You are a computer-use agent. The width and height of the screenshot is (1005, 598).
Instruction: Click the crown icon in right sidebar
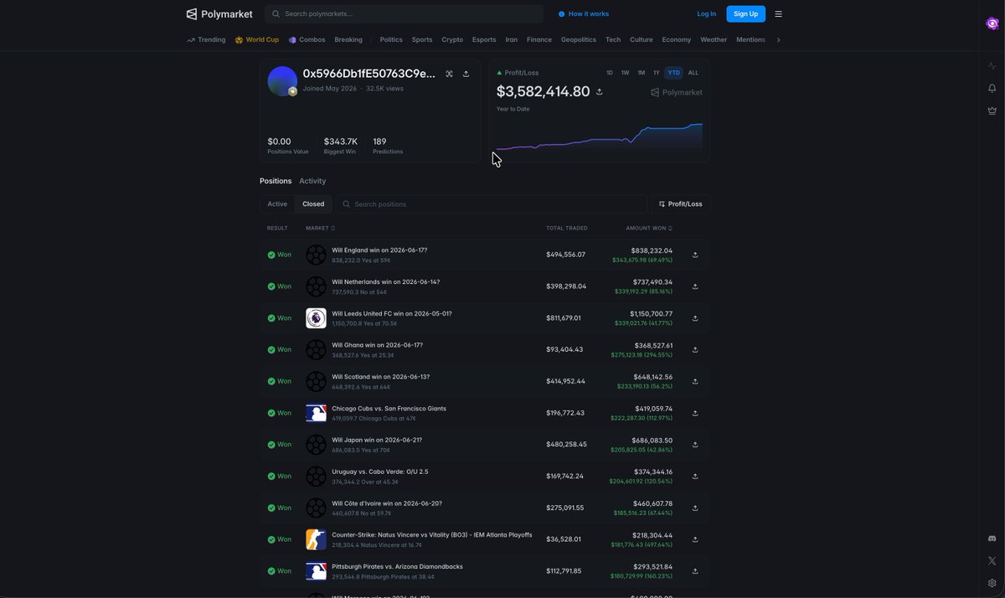click(992, 111)
